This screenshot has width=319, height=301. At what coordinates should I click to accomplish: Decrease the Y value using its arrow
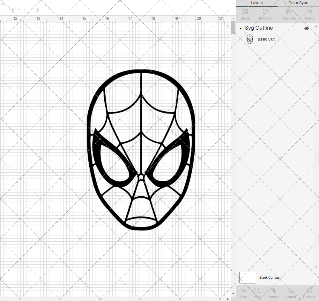point(37,11)
